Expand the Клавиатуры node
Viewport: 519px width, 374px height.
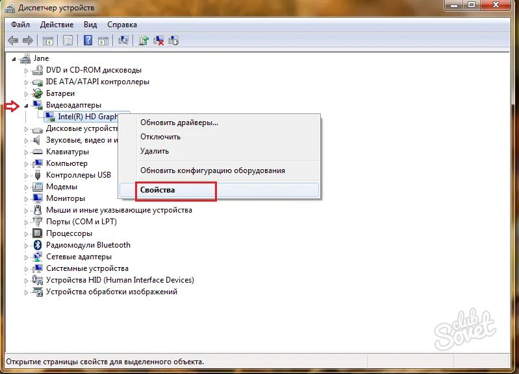pyautogui.click(x=26, y=152)
